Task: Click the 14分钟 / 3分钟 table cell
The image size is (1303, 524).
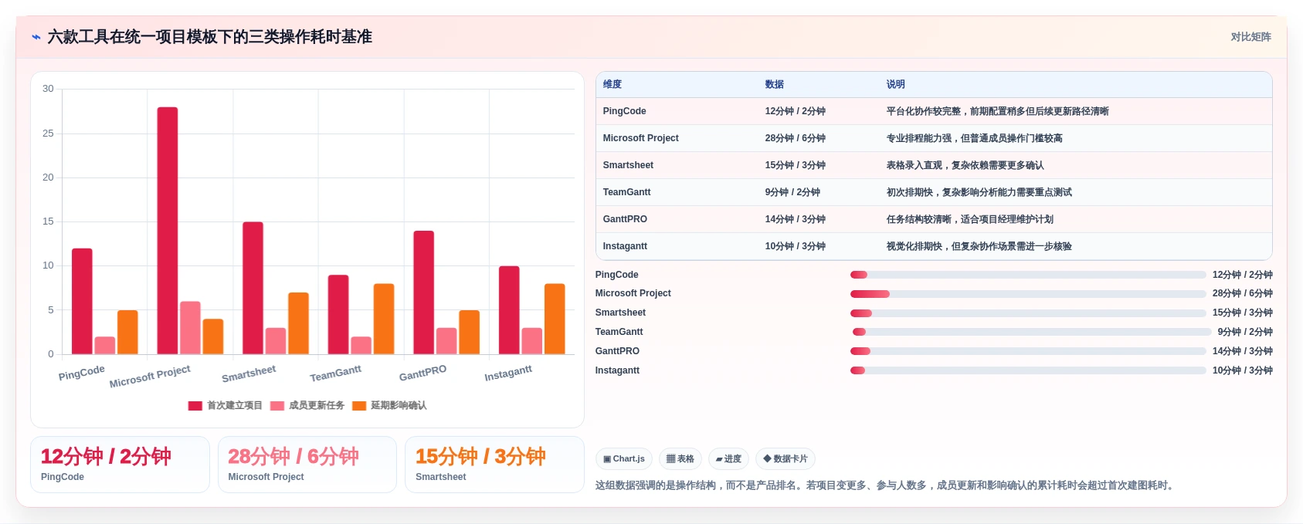Action: 796,219
